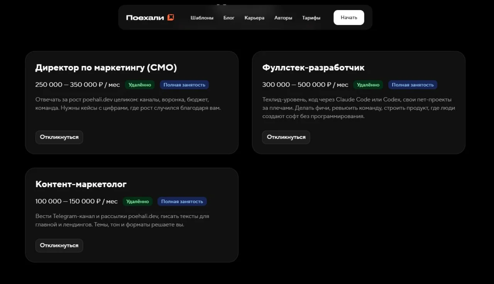The width and height of the screenshot is (494, 284).
Task: Click Полная занятость tag on the Фуллстек-разработчик card
Action: (413, 85)
